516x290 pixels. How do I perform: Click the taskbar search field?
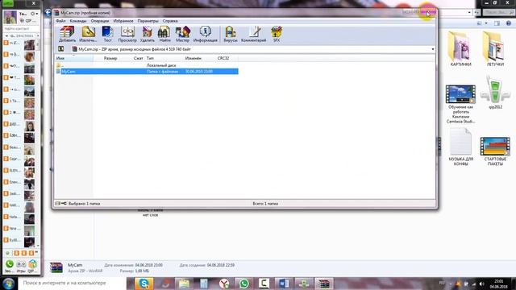(x=72, y=283)
